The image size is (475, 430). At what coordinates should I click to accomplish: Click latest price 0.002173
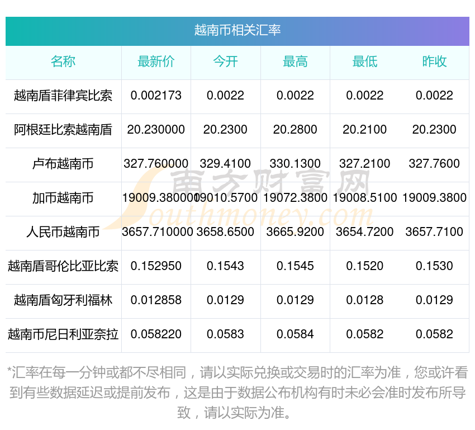click(156, 96)
